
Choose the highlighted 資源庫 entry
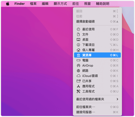click(x=97, y=55)
